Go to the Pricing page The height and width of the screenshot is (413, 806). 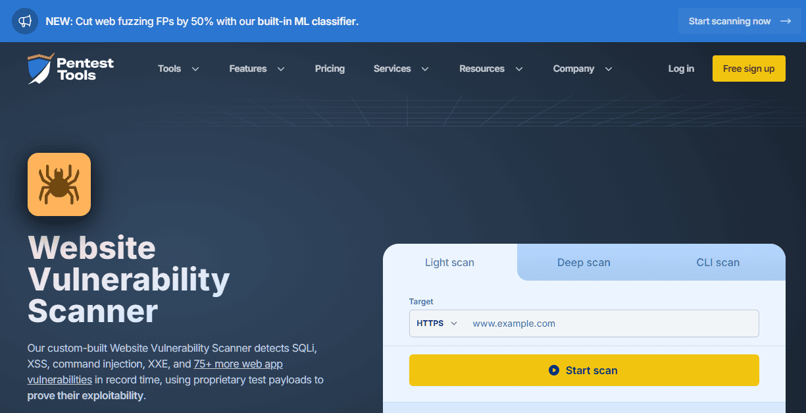point(330,69)
